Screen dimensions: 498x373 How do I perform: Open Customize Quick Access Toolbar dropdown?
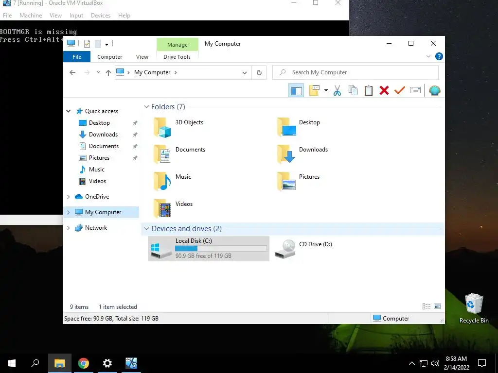[107, 44]
